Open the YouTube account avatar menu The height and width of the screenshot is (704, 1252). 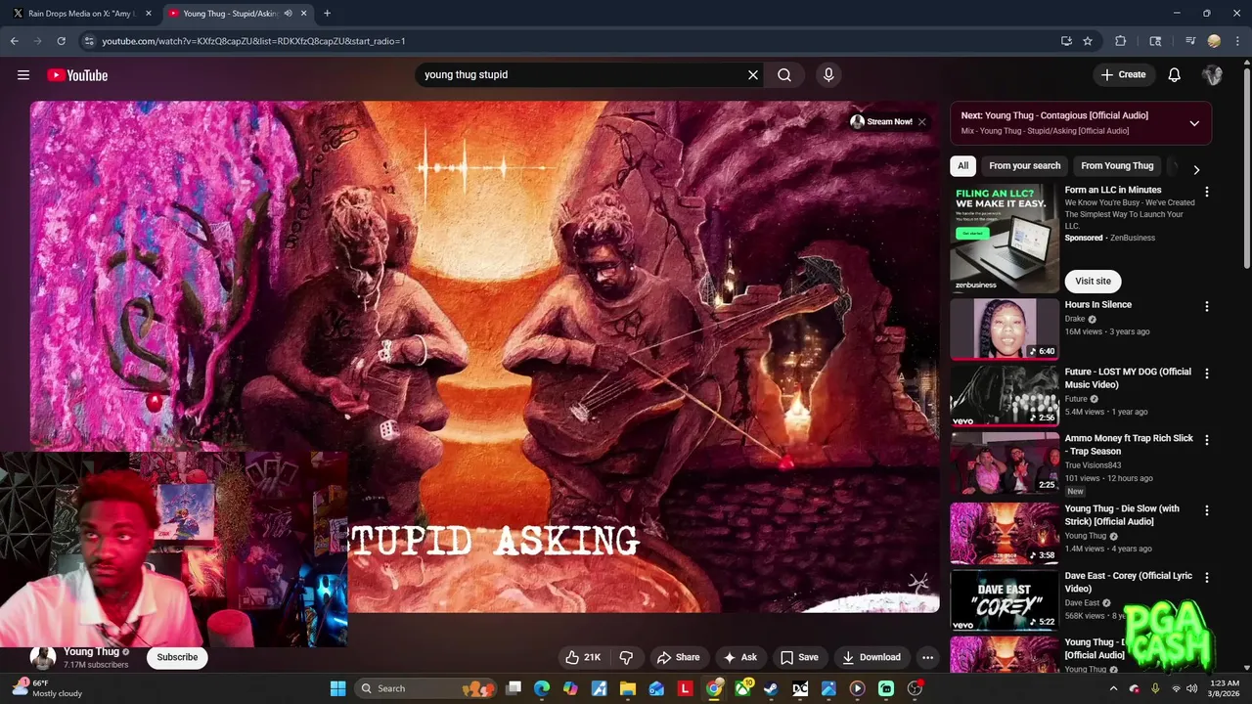[1213, 75]
